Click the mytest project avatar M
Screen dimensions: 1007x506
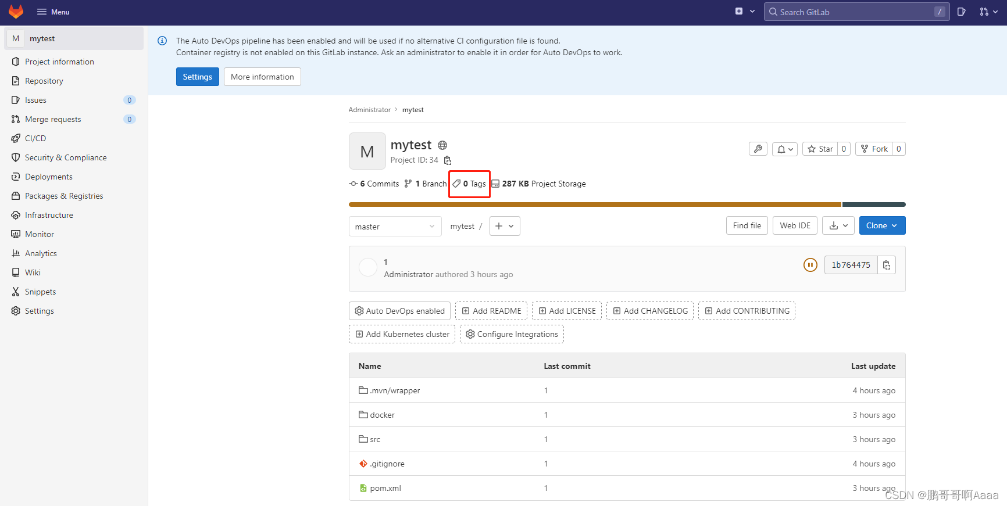[367, 151]
